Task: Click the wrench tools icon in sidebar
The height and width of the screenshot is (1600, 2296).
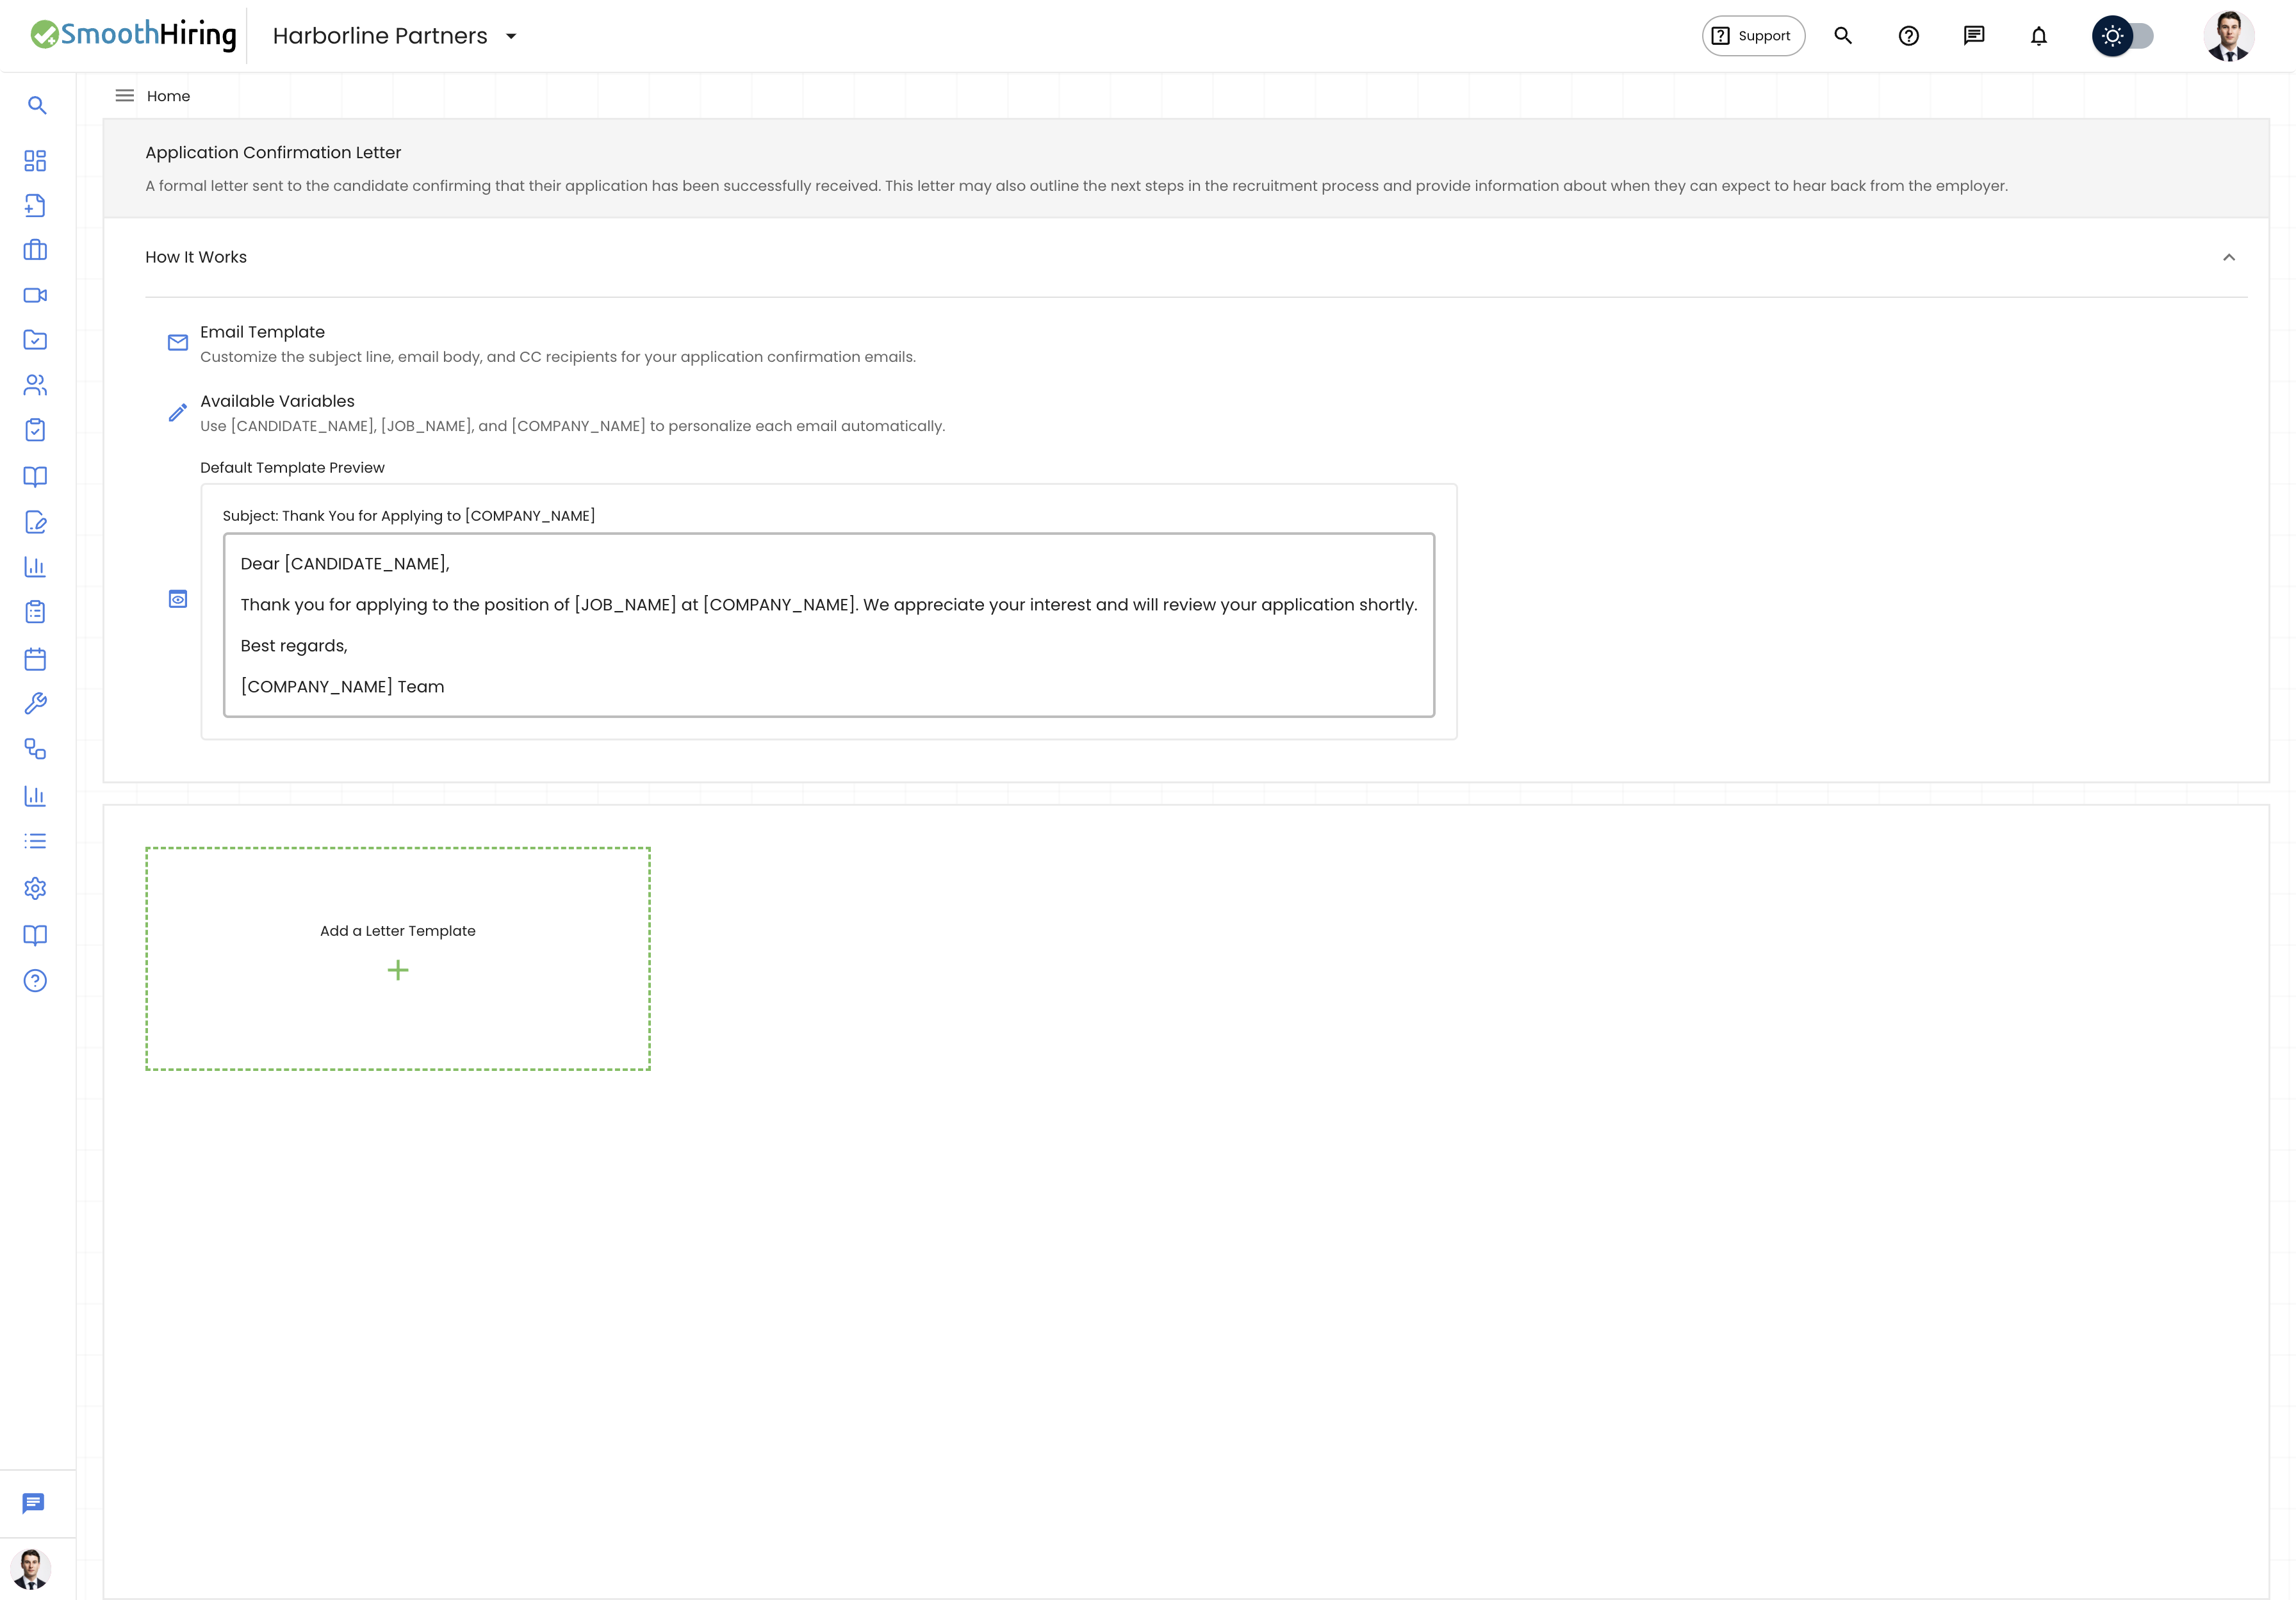Action: (35, 704)
